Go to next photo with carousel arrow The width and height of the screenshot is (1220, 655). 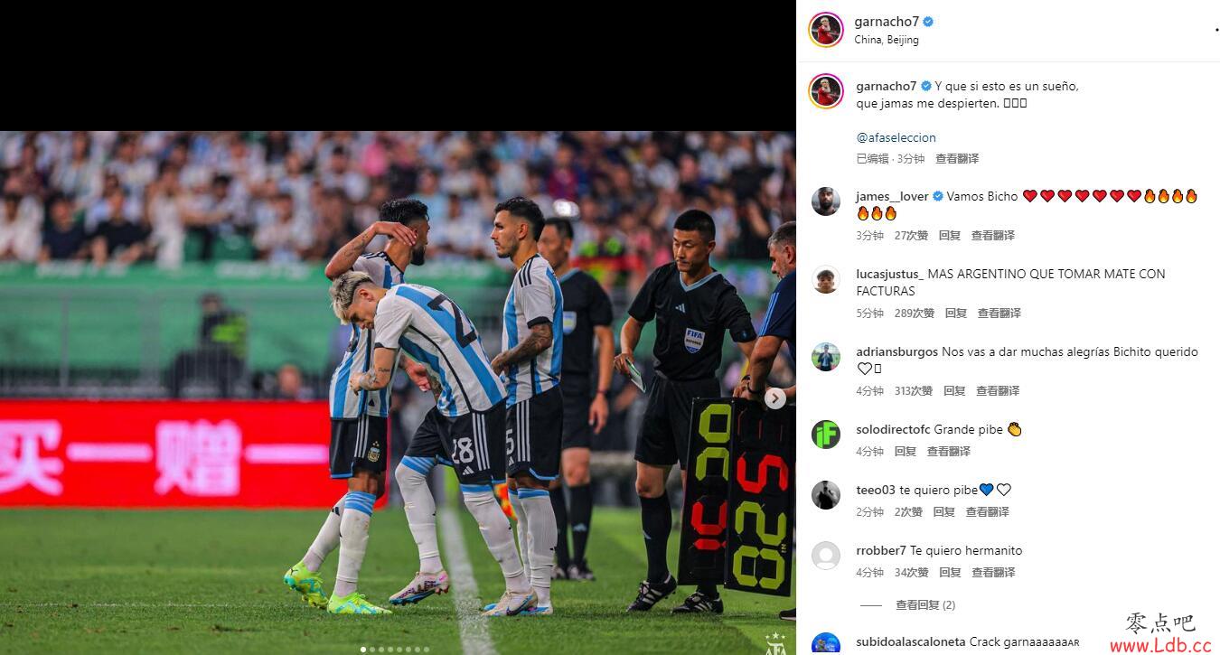click(774, 398)
